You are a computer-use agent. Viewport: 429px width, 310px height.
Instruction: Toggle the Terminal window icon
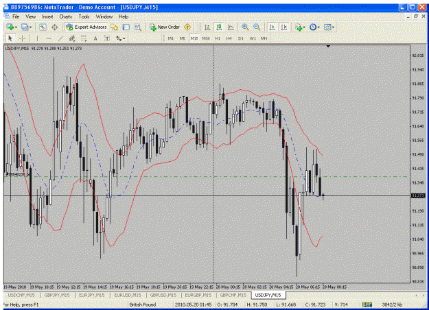pos(126,27)
